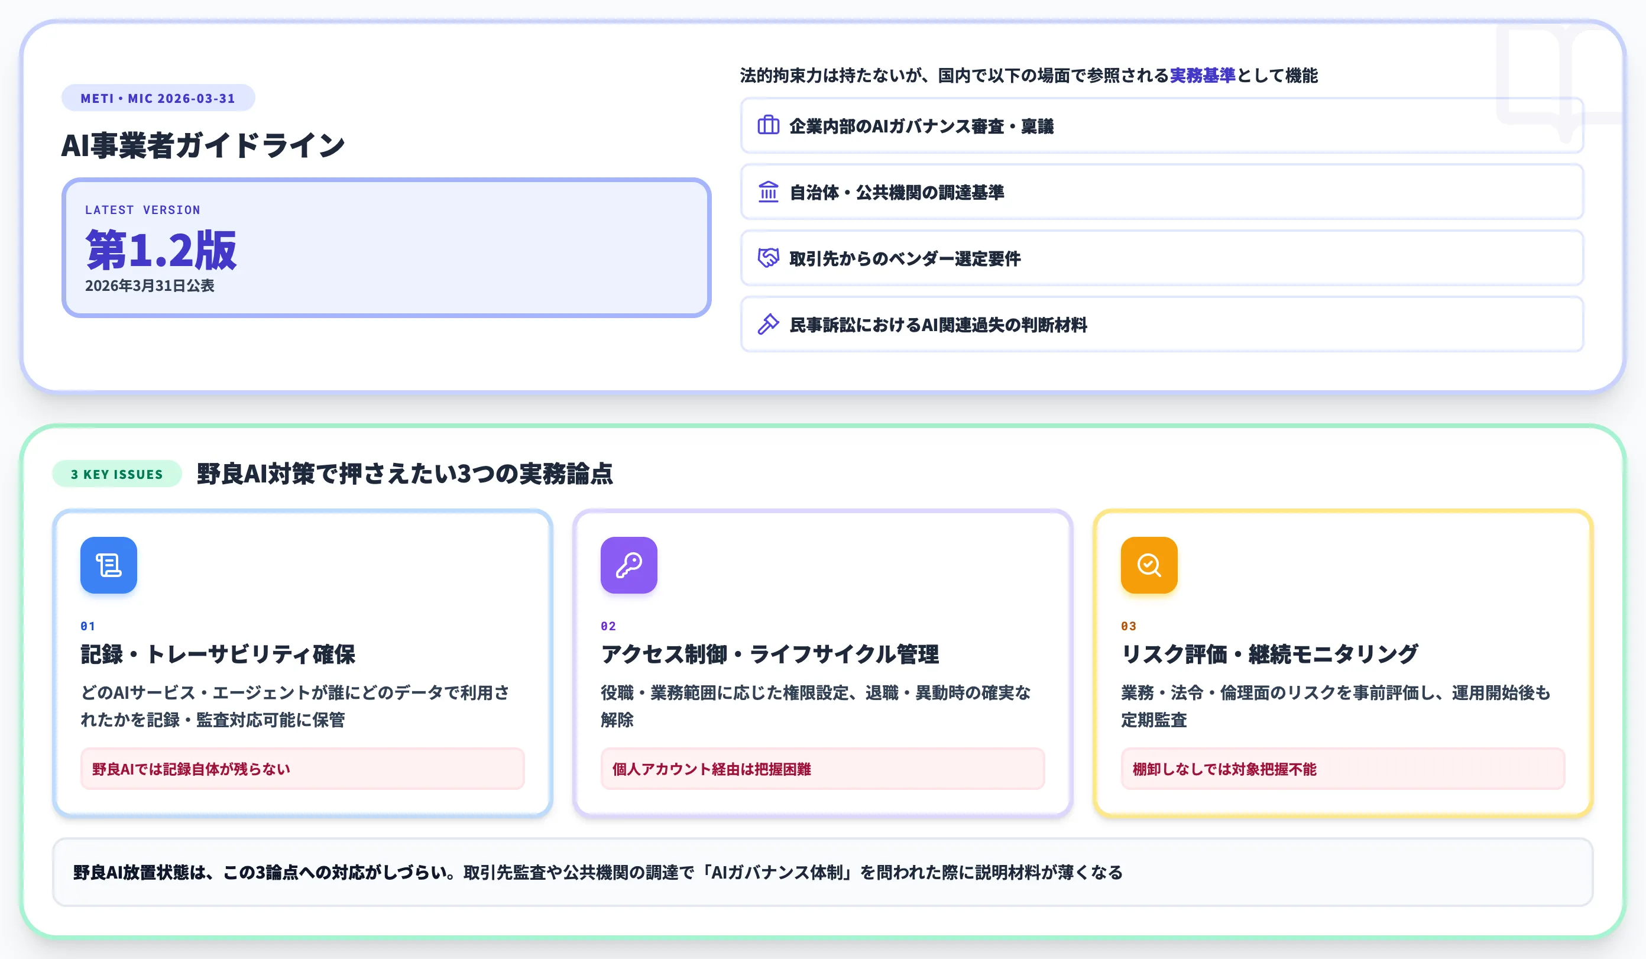The image size is (1646, 959).
Task: Select the 取引先からのベンダー選定要件 row
Action: tap(1162, 258)
